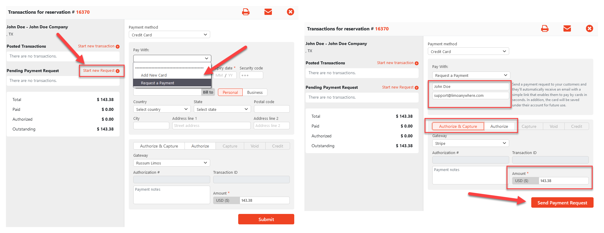Image resolution: width=604 pixels, height=233 pixels.
Task: Close the right transactions panel with red X
Action: (589, 29)
